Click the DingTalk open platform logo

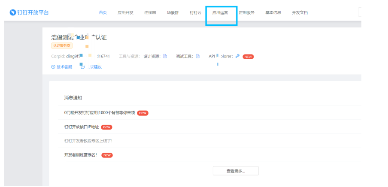coord(29,12)
